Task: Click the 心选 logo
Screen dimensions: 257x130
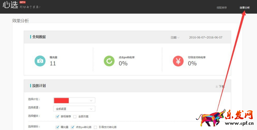Action: pyautogui.click(x=10, y=5)
